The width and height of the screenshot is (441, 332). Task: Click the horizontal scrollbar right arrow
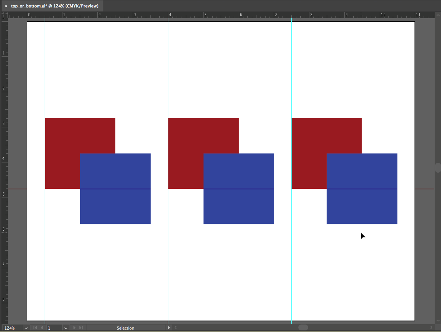(x=431, y=328)
